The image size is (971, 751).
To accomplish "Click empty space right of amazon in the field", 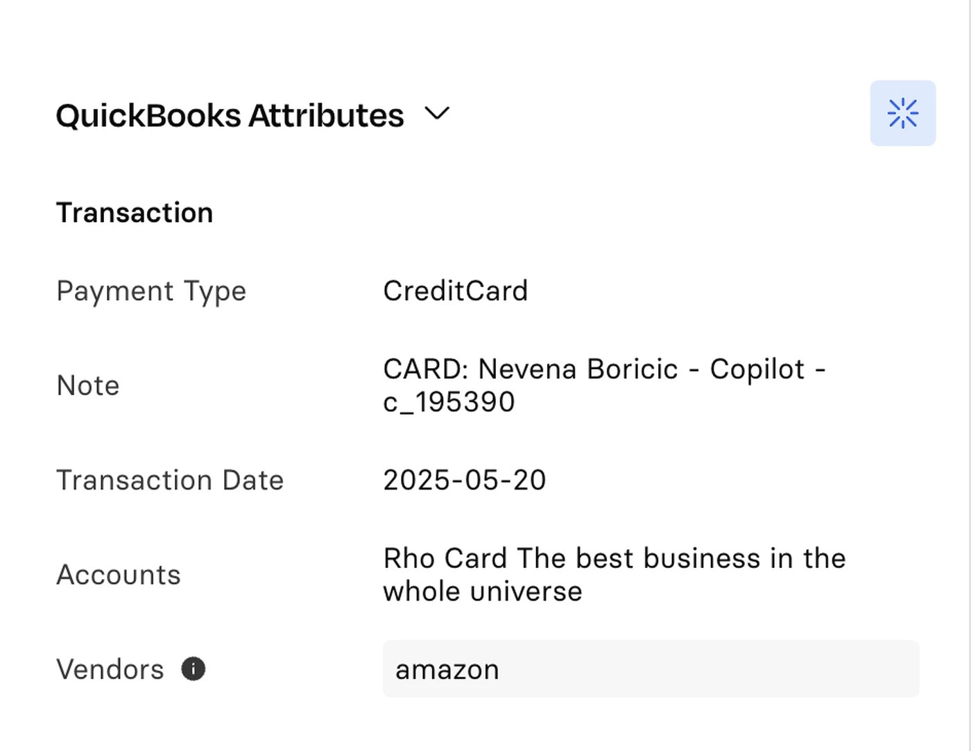I will 707,669.
